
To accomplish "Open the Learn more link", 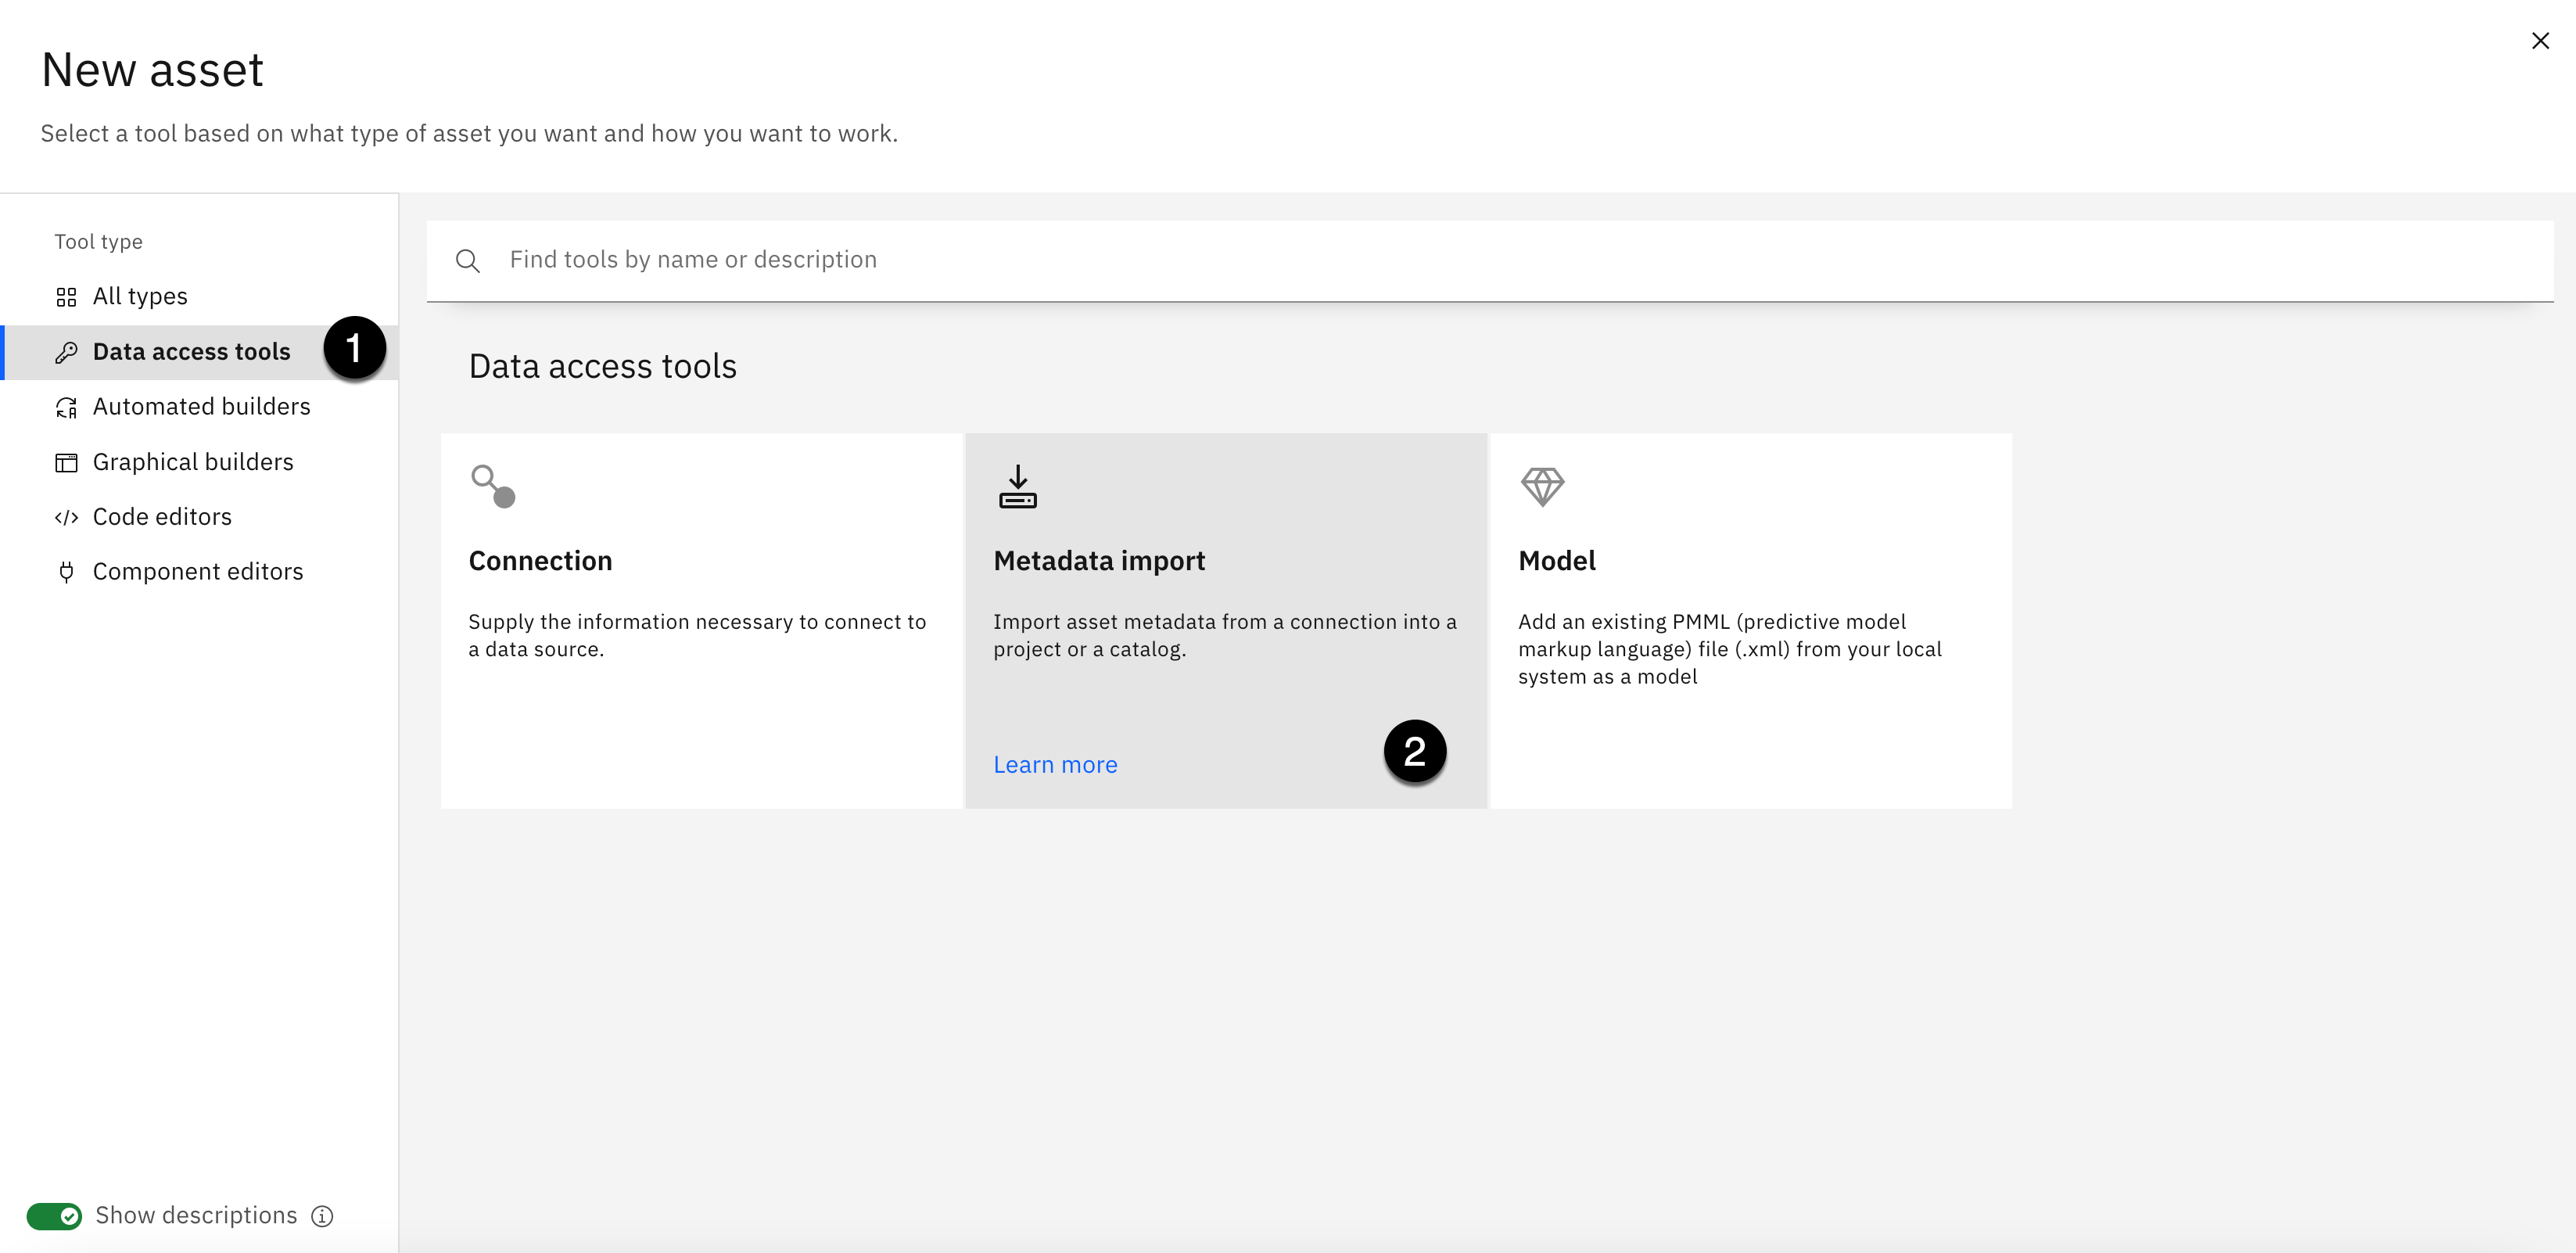I will tap(1055, 765).
